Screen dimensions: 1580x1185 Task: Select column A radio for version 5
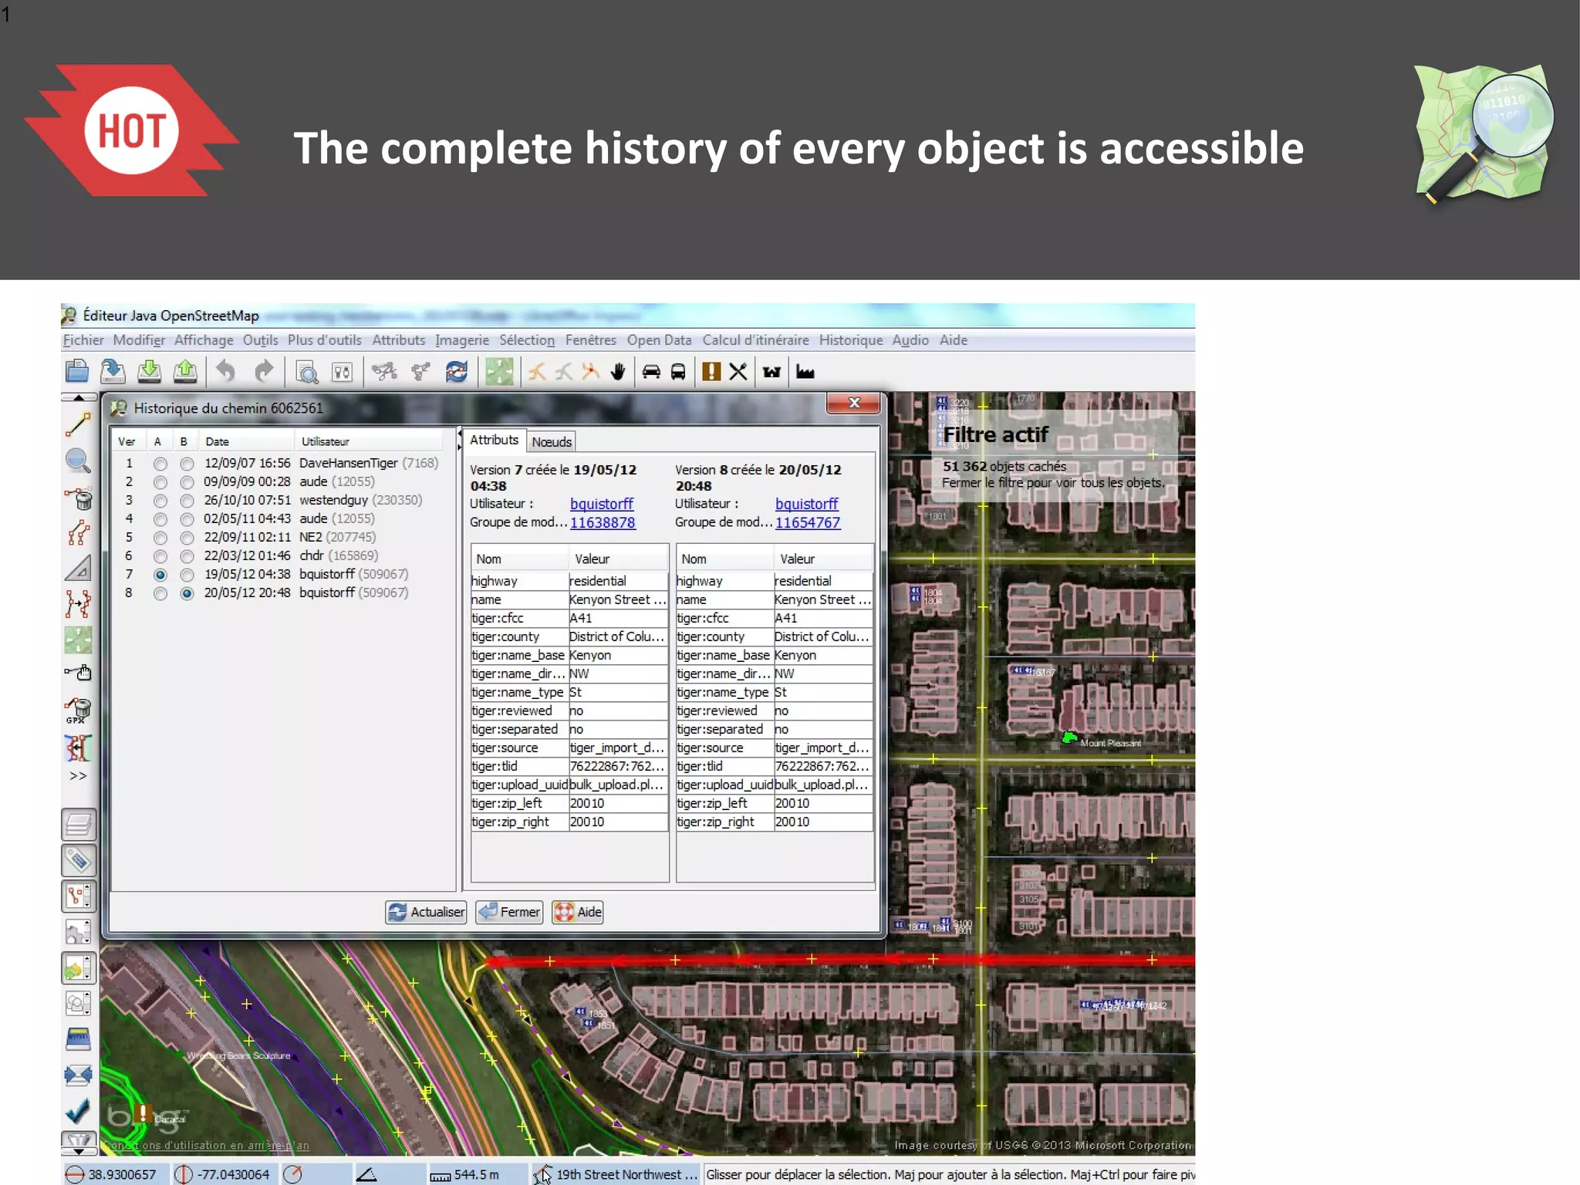click(x=160, y=538)
